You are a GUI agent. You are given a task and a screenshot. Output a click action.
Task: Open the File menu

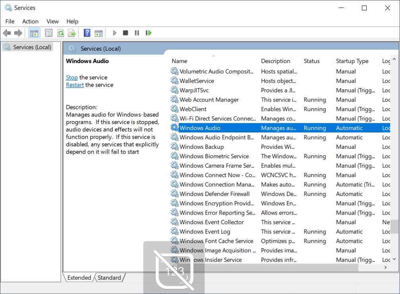[x=10, y=21]
